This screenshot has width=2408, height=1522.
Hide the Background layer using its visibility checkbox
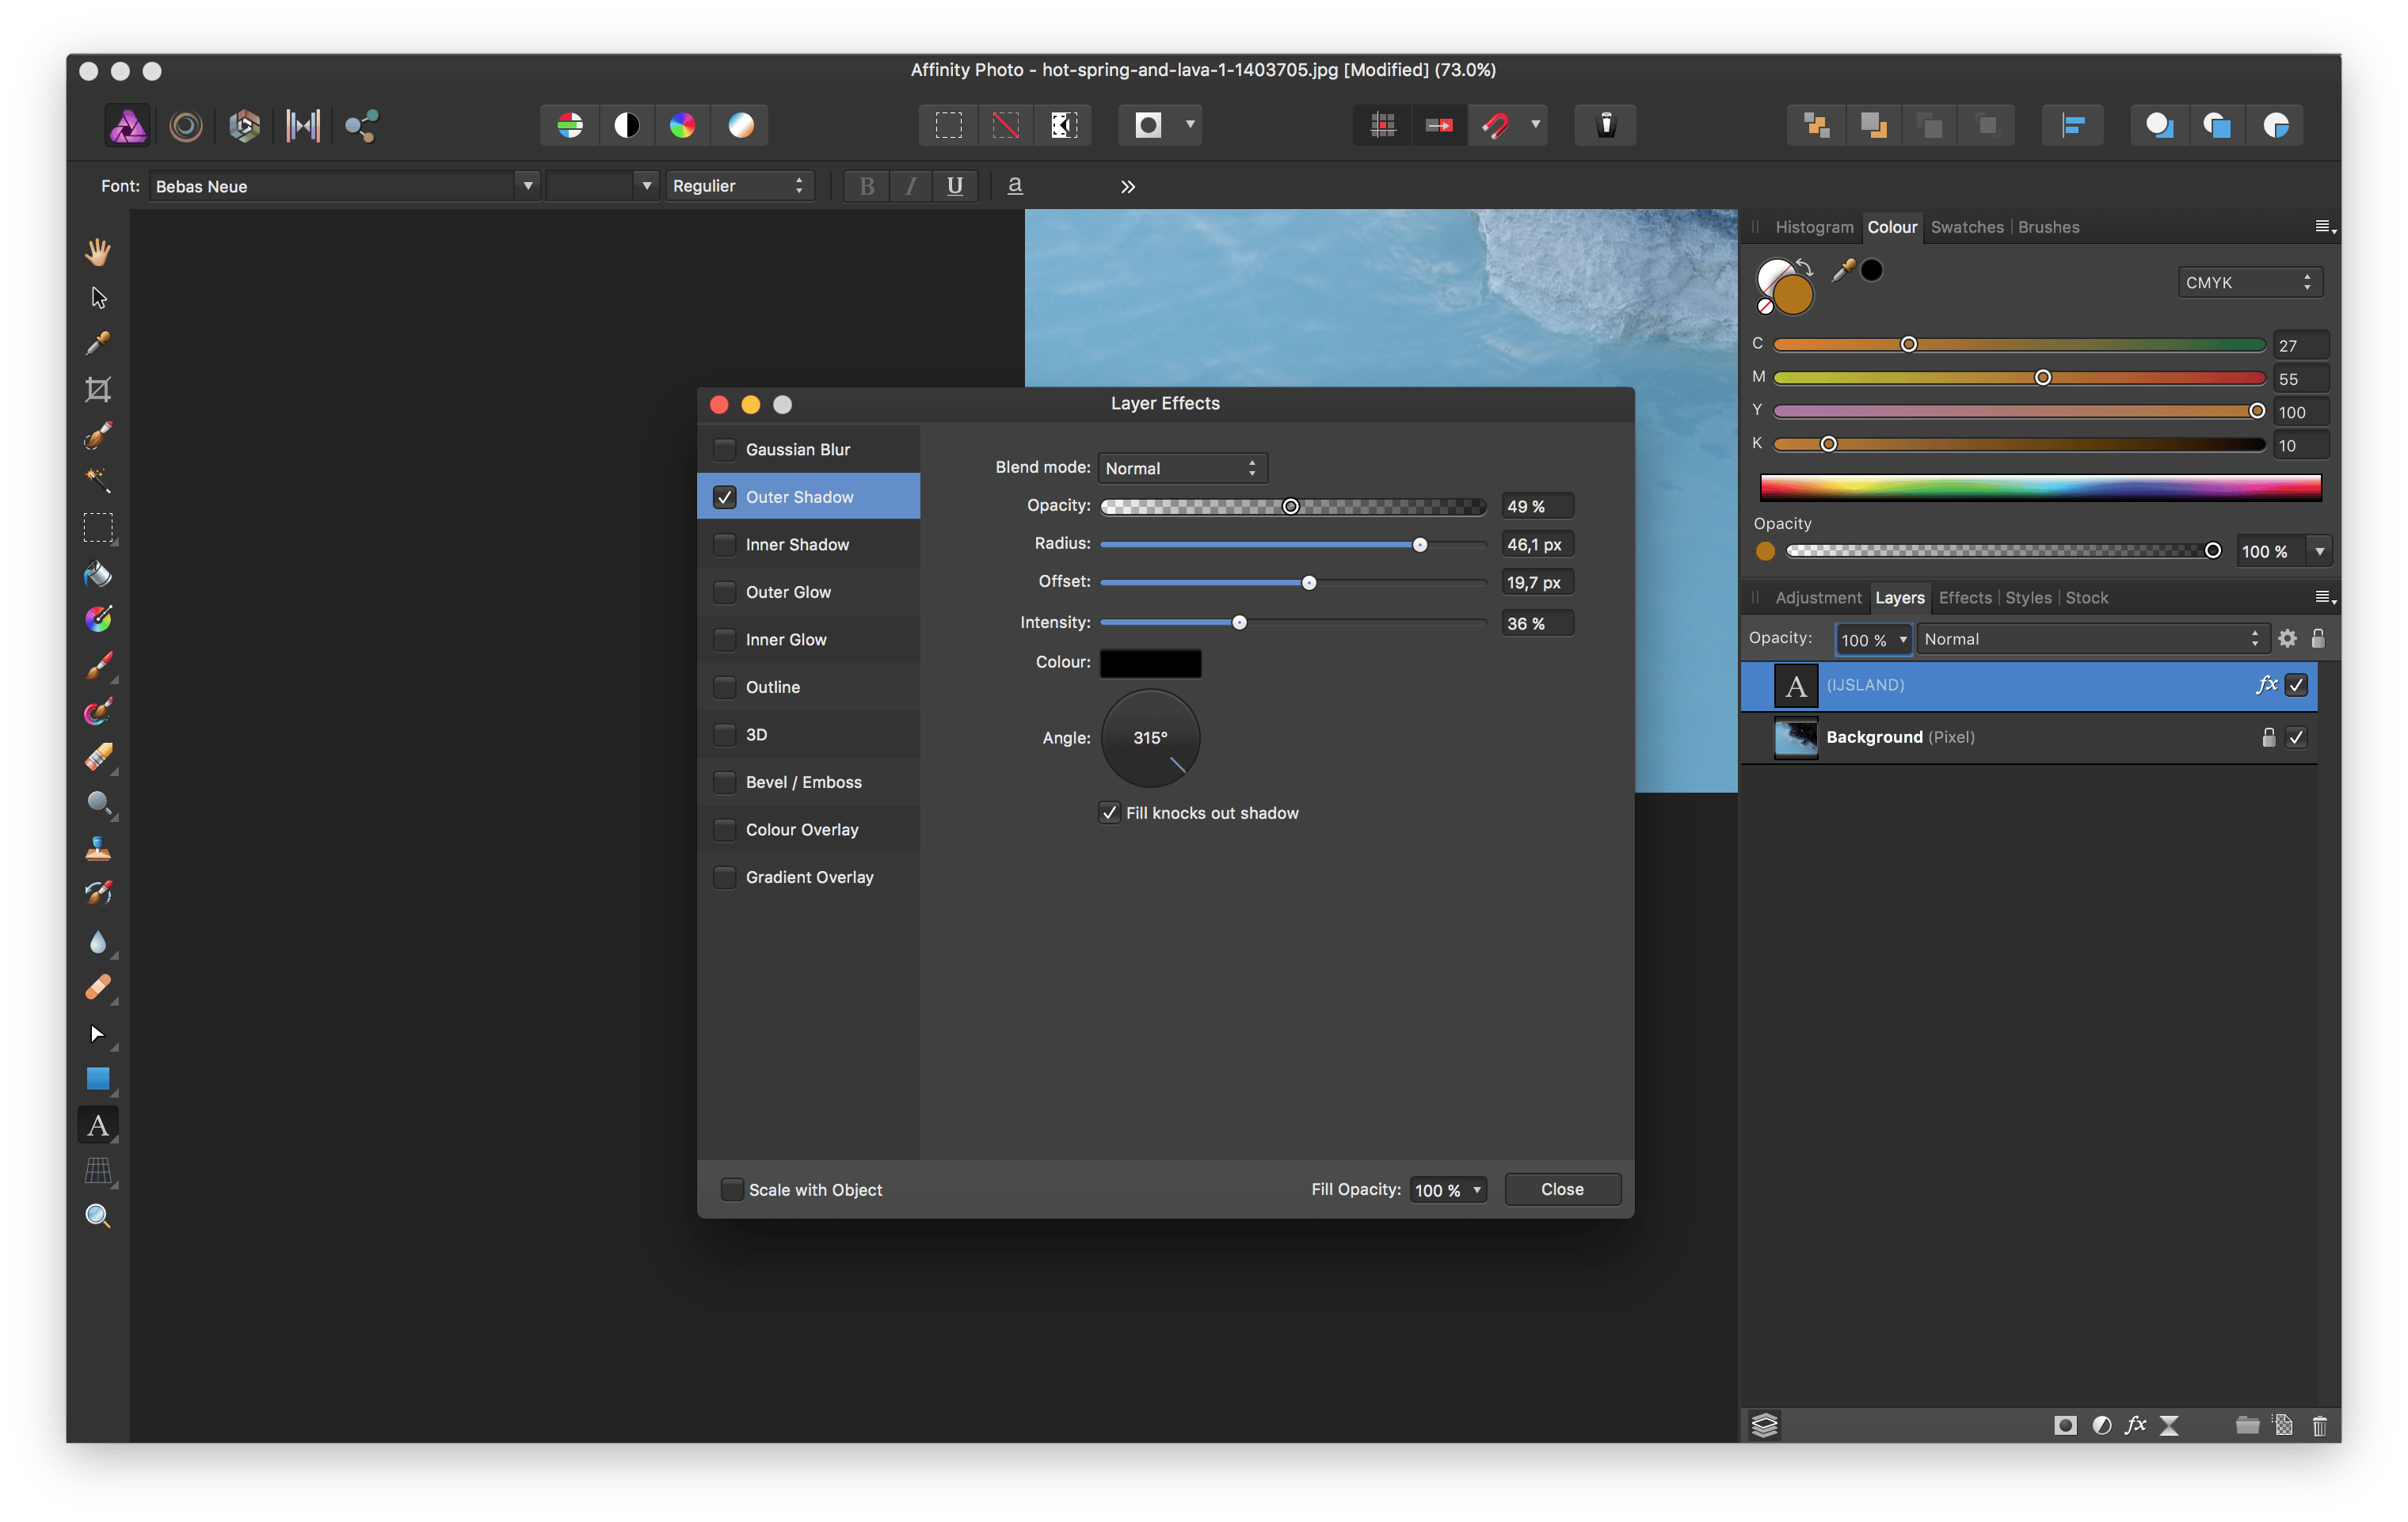coord(2296,737)
